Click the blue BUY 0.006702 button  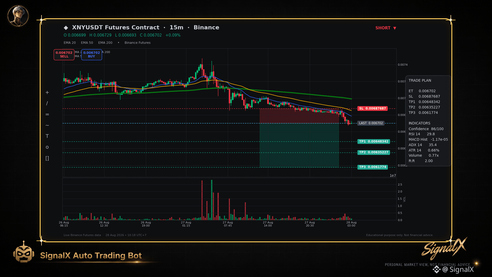click(x=92, y=54)
